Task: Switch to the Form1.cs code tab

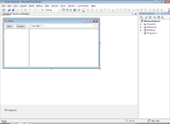Action: tap(7, 14)
